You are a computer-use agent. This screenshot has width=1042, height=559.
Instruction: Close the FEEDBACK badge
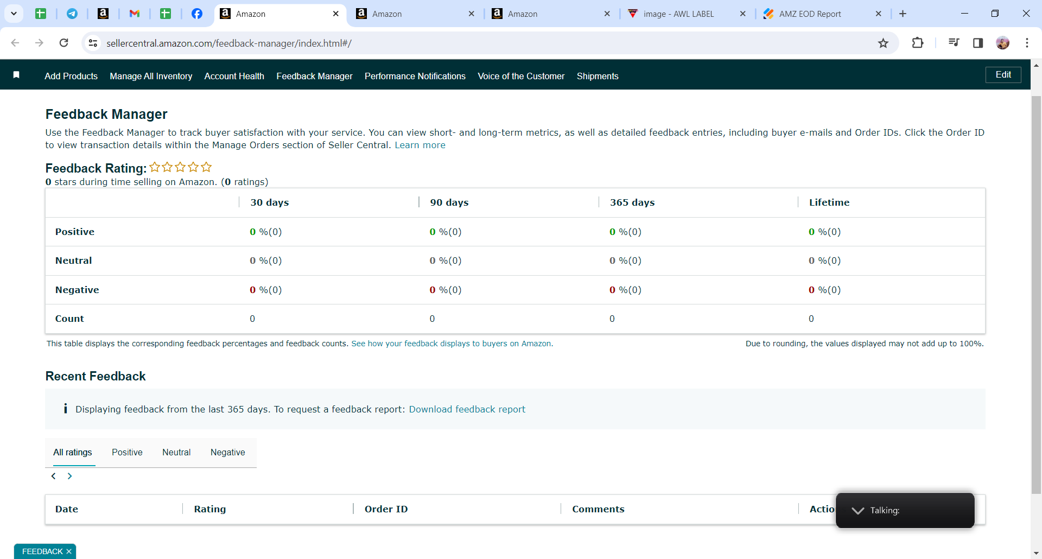pyautogui.click(x=69, y=551)
